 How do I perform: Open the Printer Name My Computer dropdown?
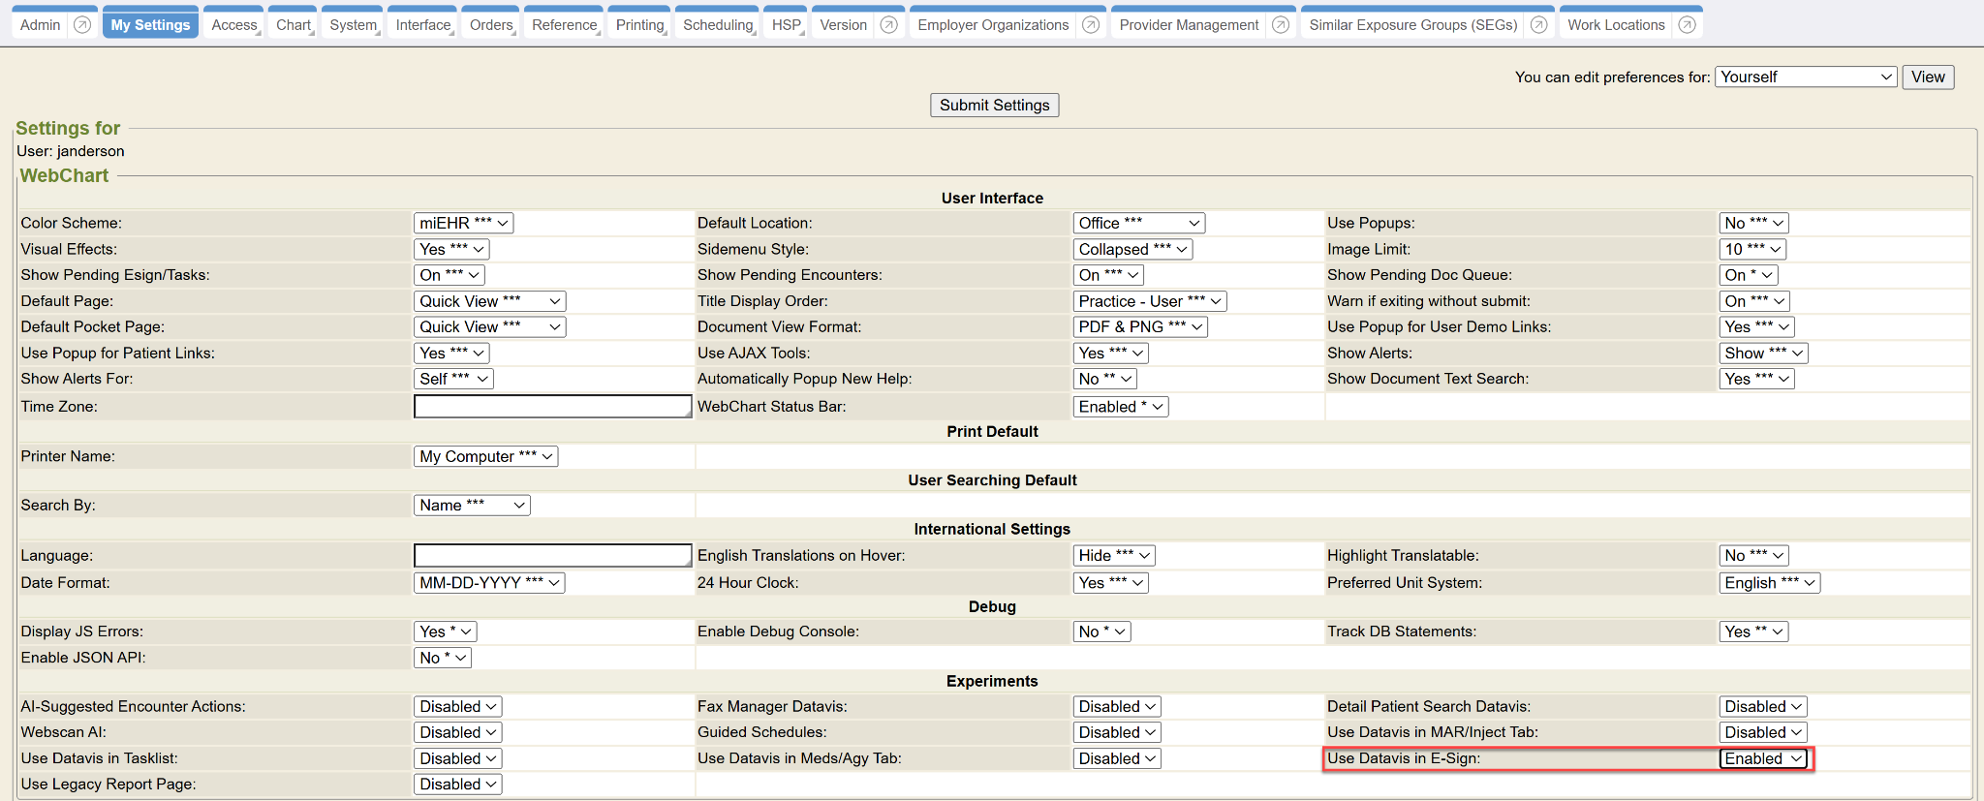(485, 456)
